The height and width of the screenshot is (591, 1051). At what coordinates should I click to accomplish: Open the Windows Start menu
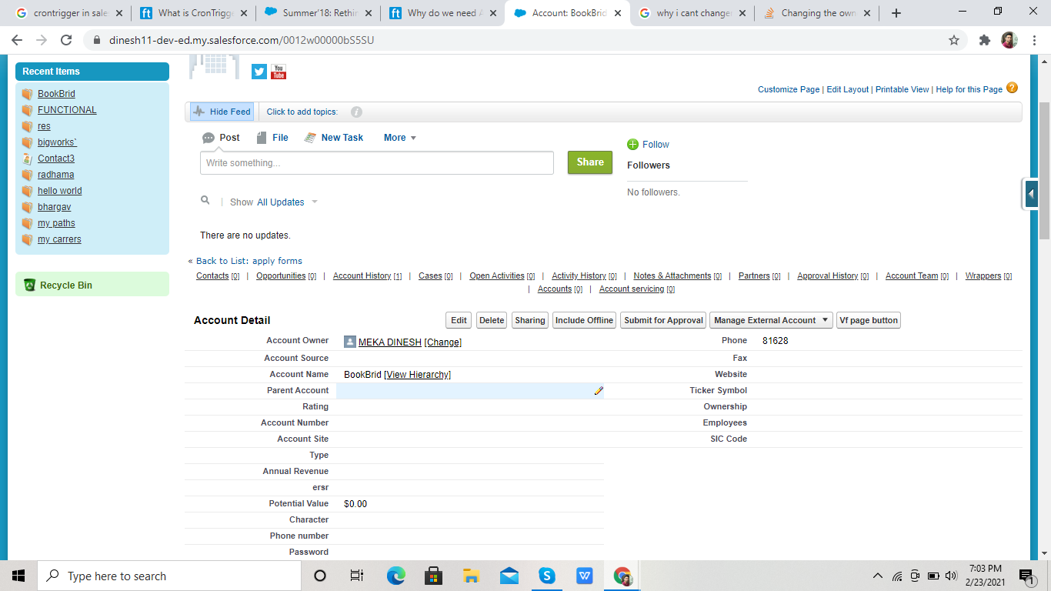click(x=18, y=576)
